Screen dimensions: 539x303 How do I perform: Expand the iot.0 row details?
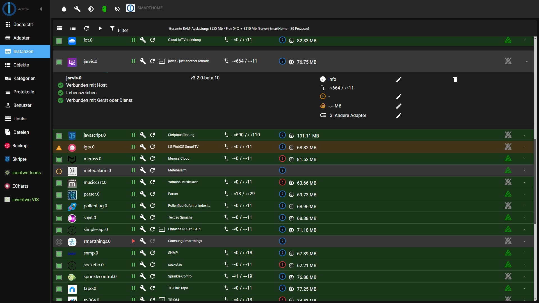(525, 40)
